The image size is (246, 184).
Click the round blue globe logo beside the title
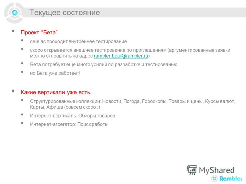click(x=15, y=13)
